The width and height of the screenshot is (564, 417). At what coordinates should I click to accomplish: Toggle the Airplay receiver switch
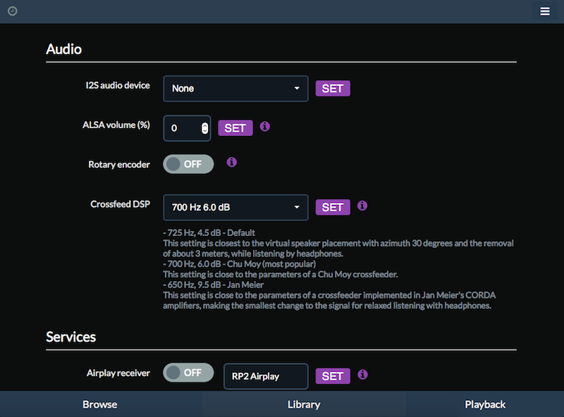click(x=188, y=373)
